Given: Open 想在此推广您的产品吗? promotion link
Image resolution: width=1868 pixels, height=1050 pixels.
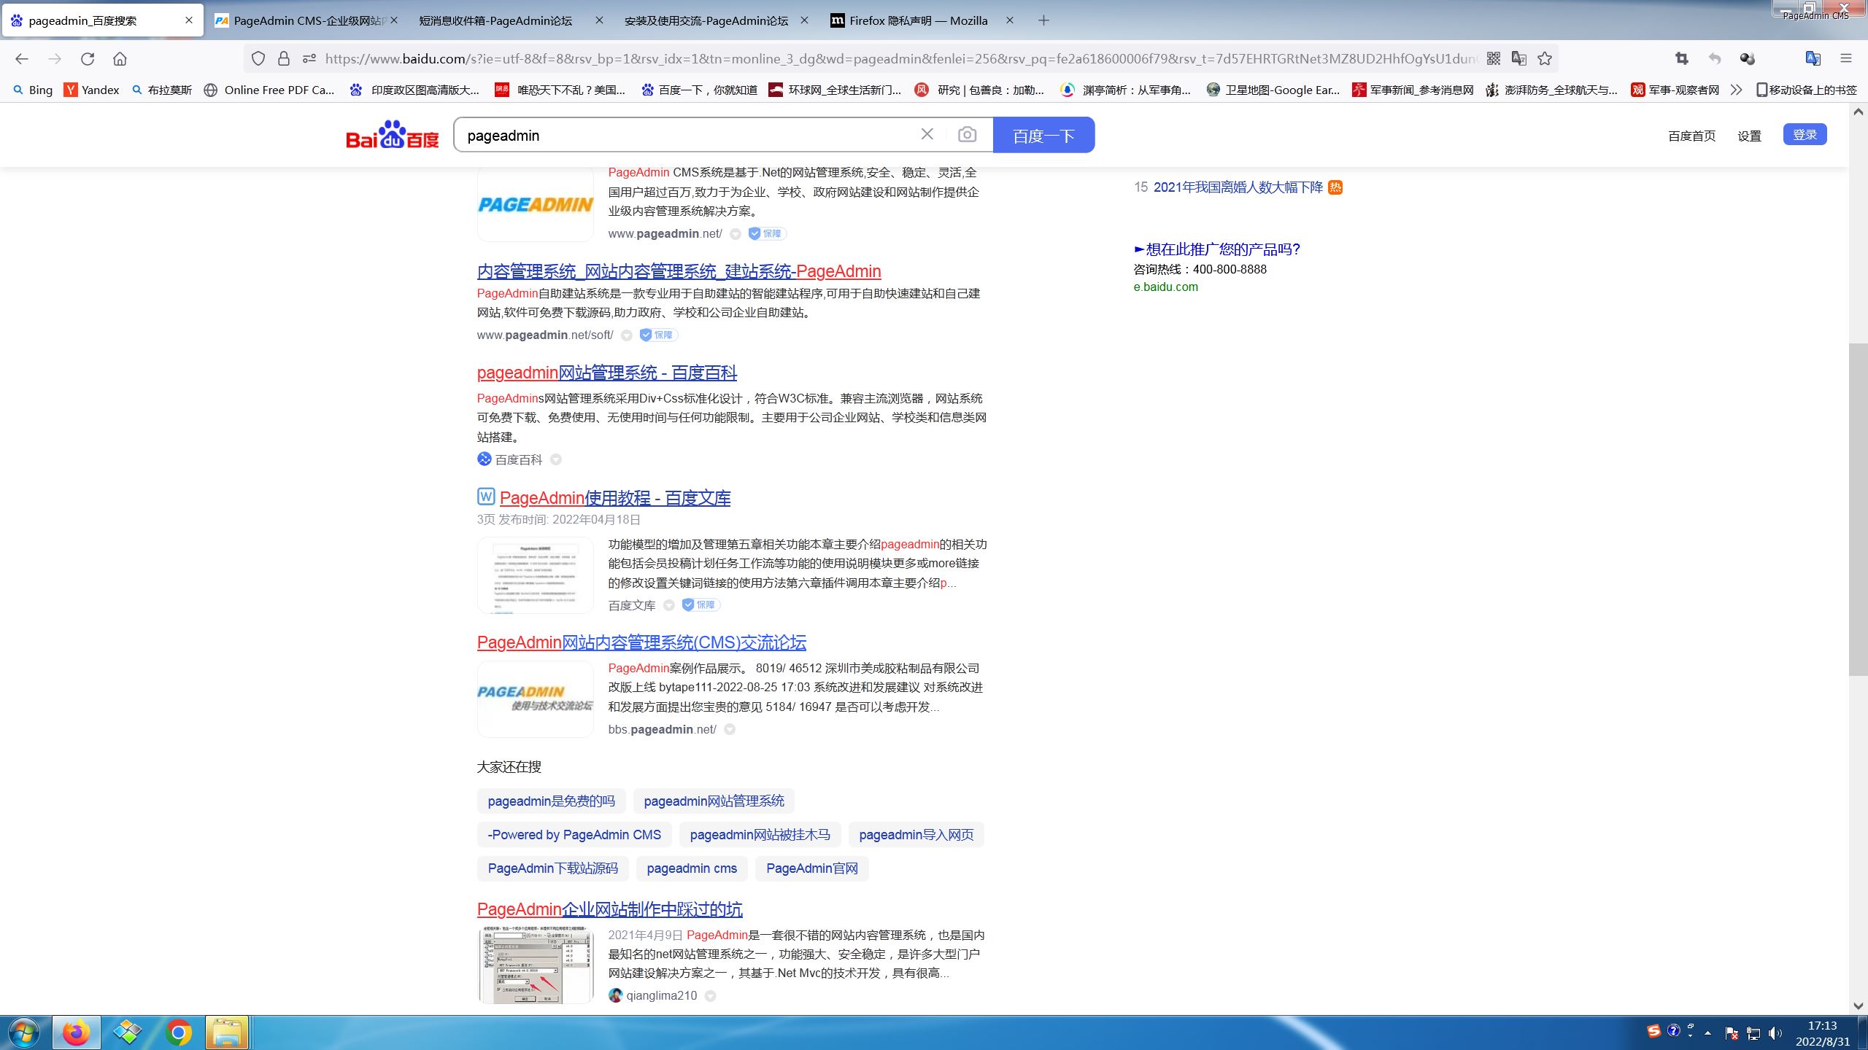Looking at the screenshot, I should (1216, 249).
